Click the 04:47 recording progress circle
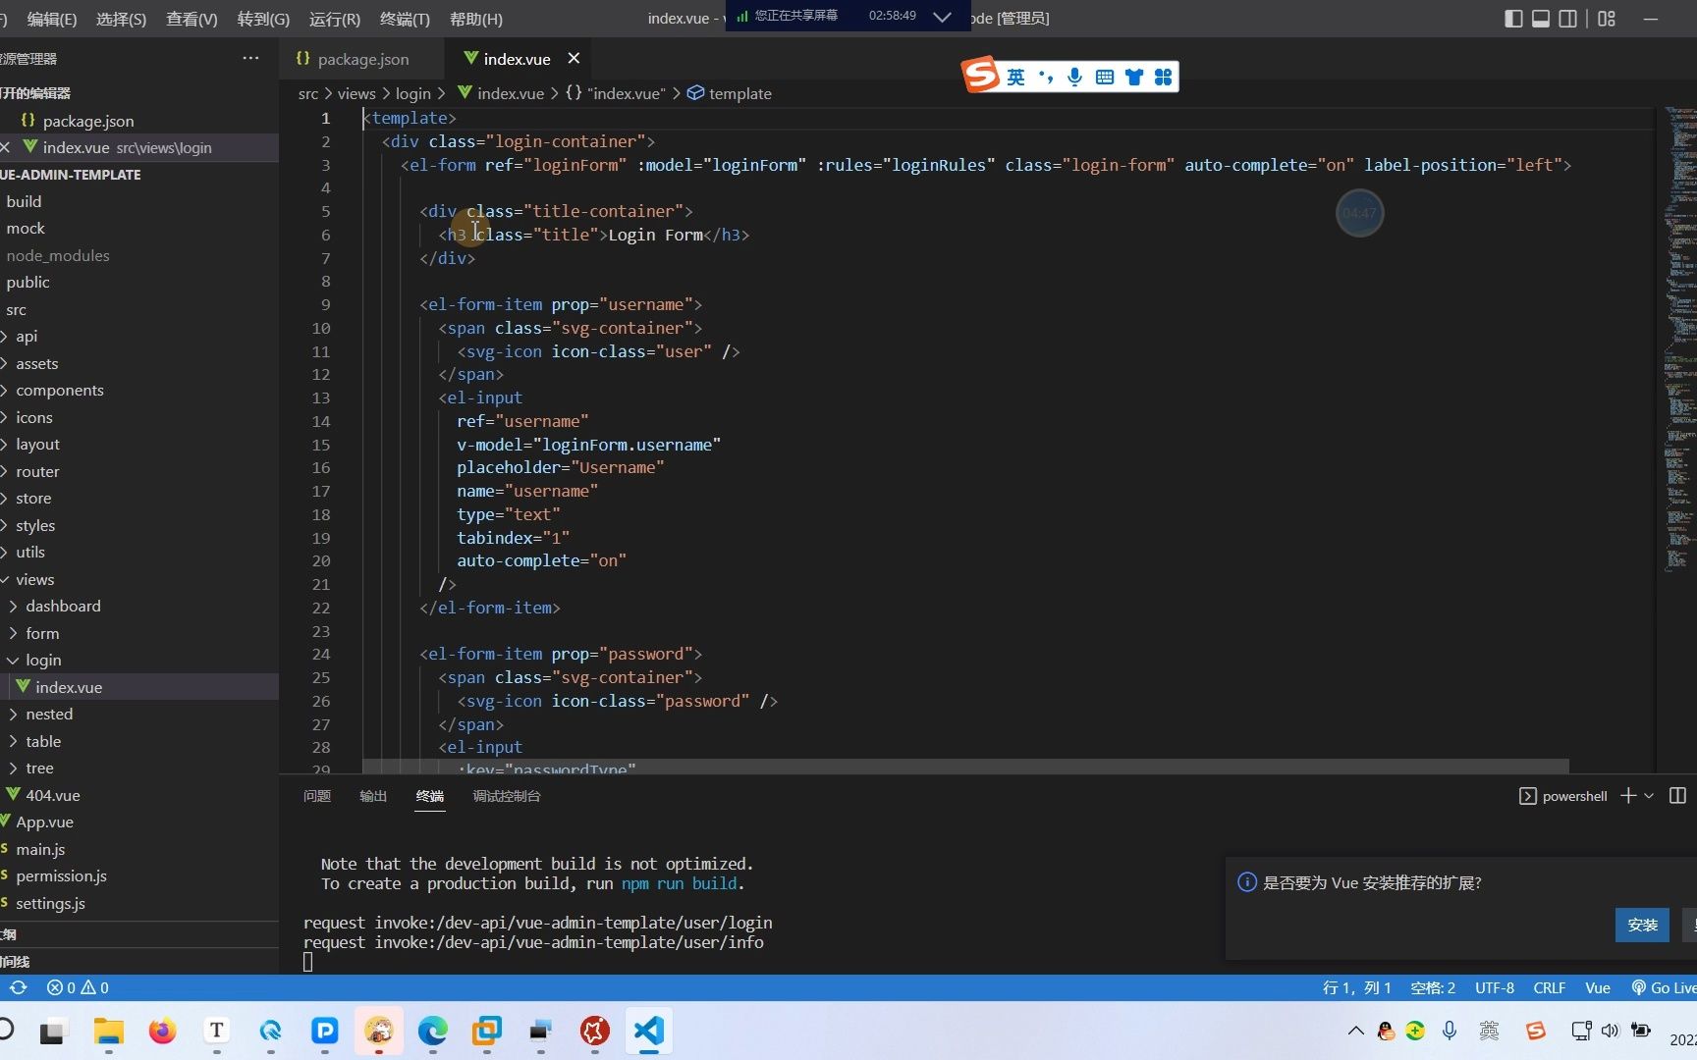1697x1060 pixels. coord(1359,212)
